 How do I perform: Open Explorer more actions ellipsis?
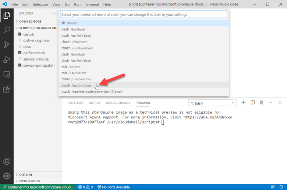(54, 13)
